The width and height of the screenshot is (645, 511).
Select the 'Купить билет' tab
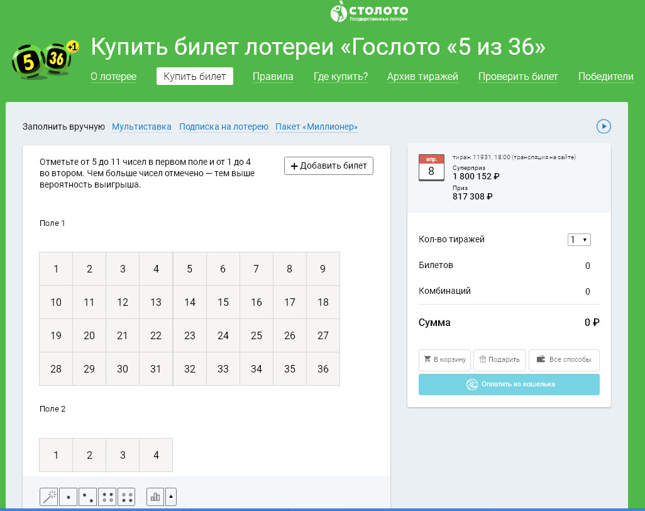pyautogui.click(x=195, y=76)
